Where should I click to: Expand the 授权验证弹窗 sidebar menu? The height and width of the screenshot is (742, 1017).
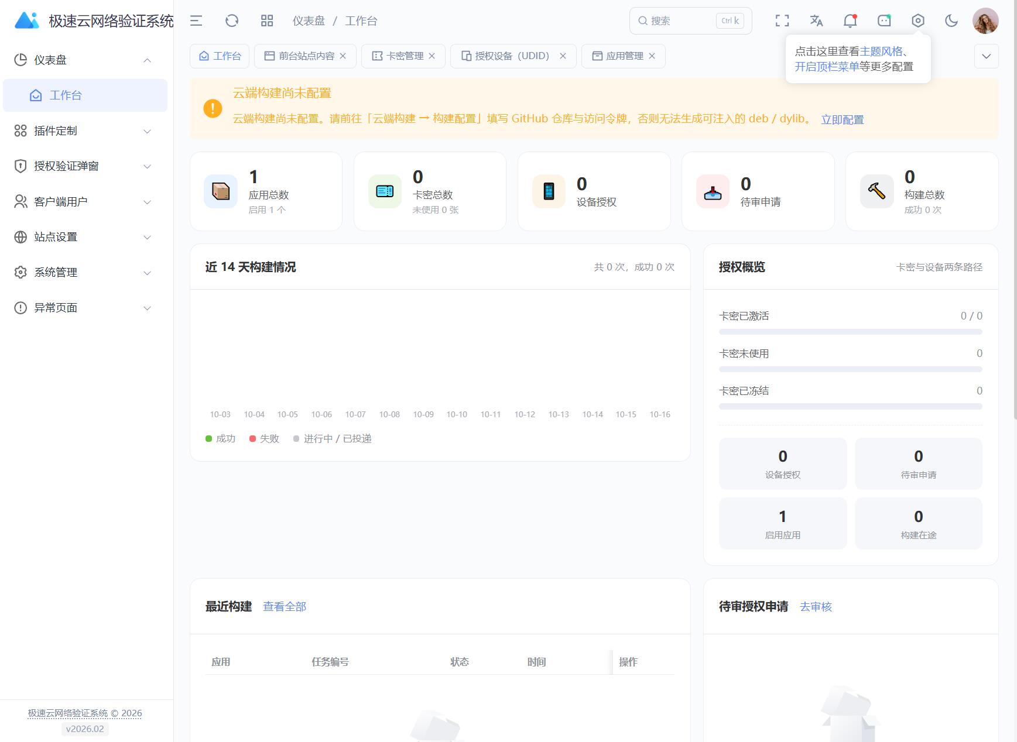coord(85,166)
